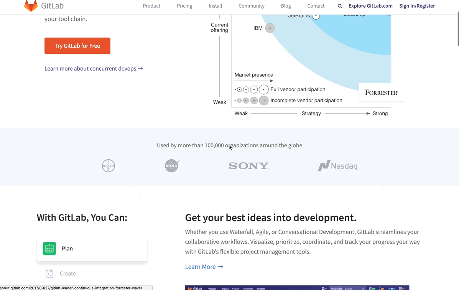Visit the Blog from navigation
The image size is (459, 290).
click(x=286, y=6)
